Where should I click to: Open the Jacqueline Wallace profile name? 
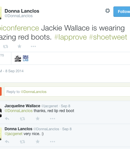tap(22, 106)
